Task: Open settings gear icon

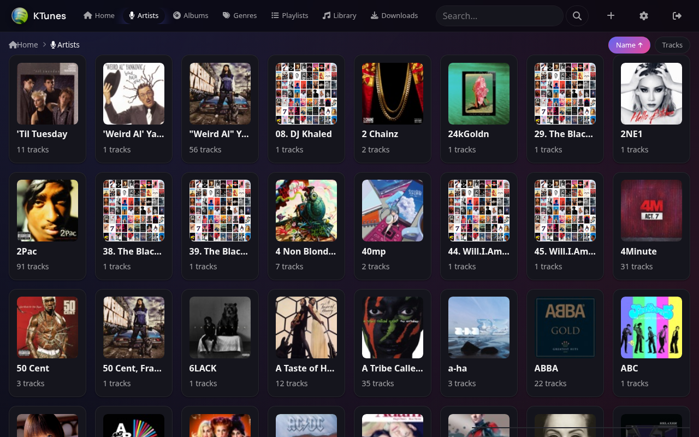Action: tap(644, 16)
